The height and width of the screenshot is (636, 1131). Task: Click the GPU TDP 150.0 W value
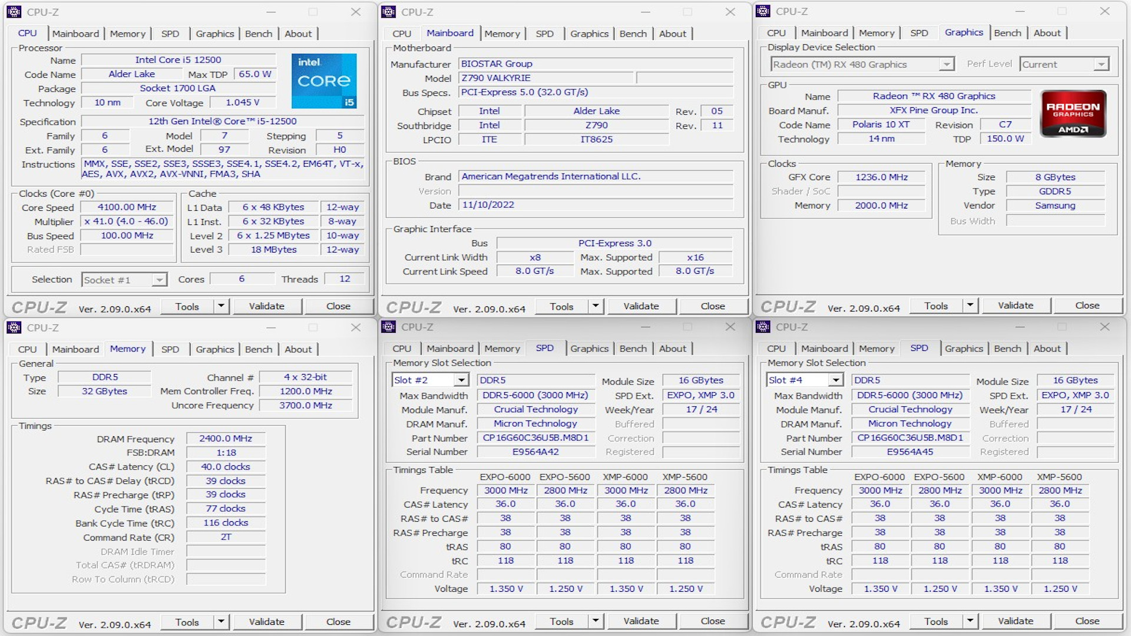pos(1006,139)
